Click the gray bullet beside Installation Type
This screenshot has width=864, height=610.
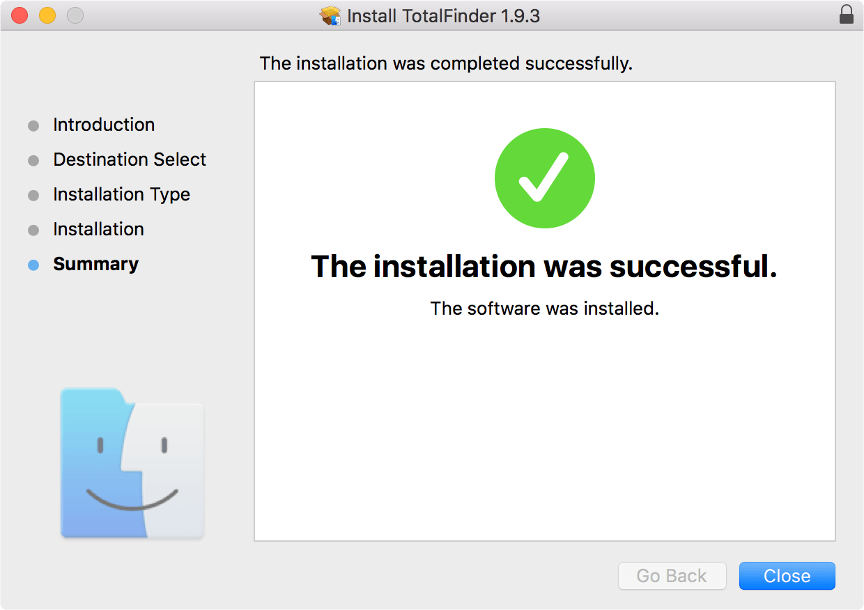tap(33, 196)
